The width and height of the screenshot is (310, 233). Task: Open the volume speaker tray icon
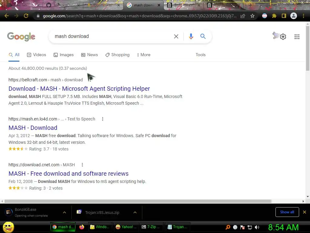pos(257,227)
